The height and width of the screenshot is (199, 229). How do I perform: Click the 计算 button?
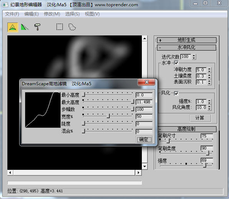tap(200, 118)
